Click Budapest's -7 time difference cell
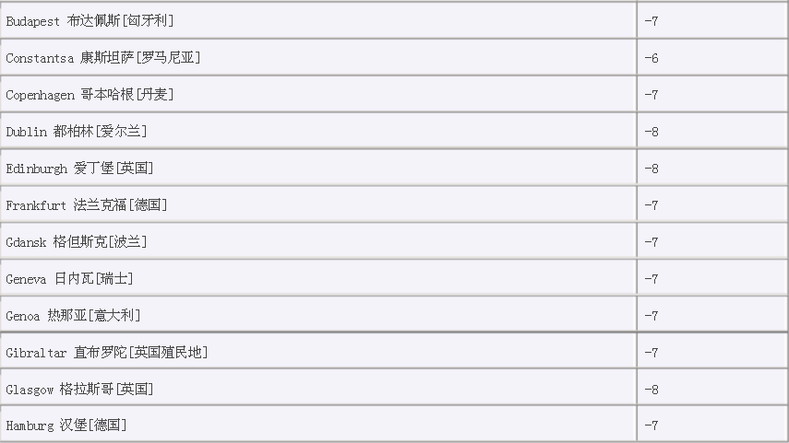789x443 pixels. tap(652, 20)
